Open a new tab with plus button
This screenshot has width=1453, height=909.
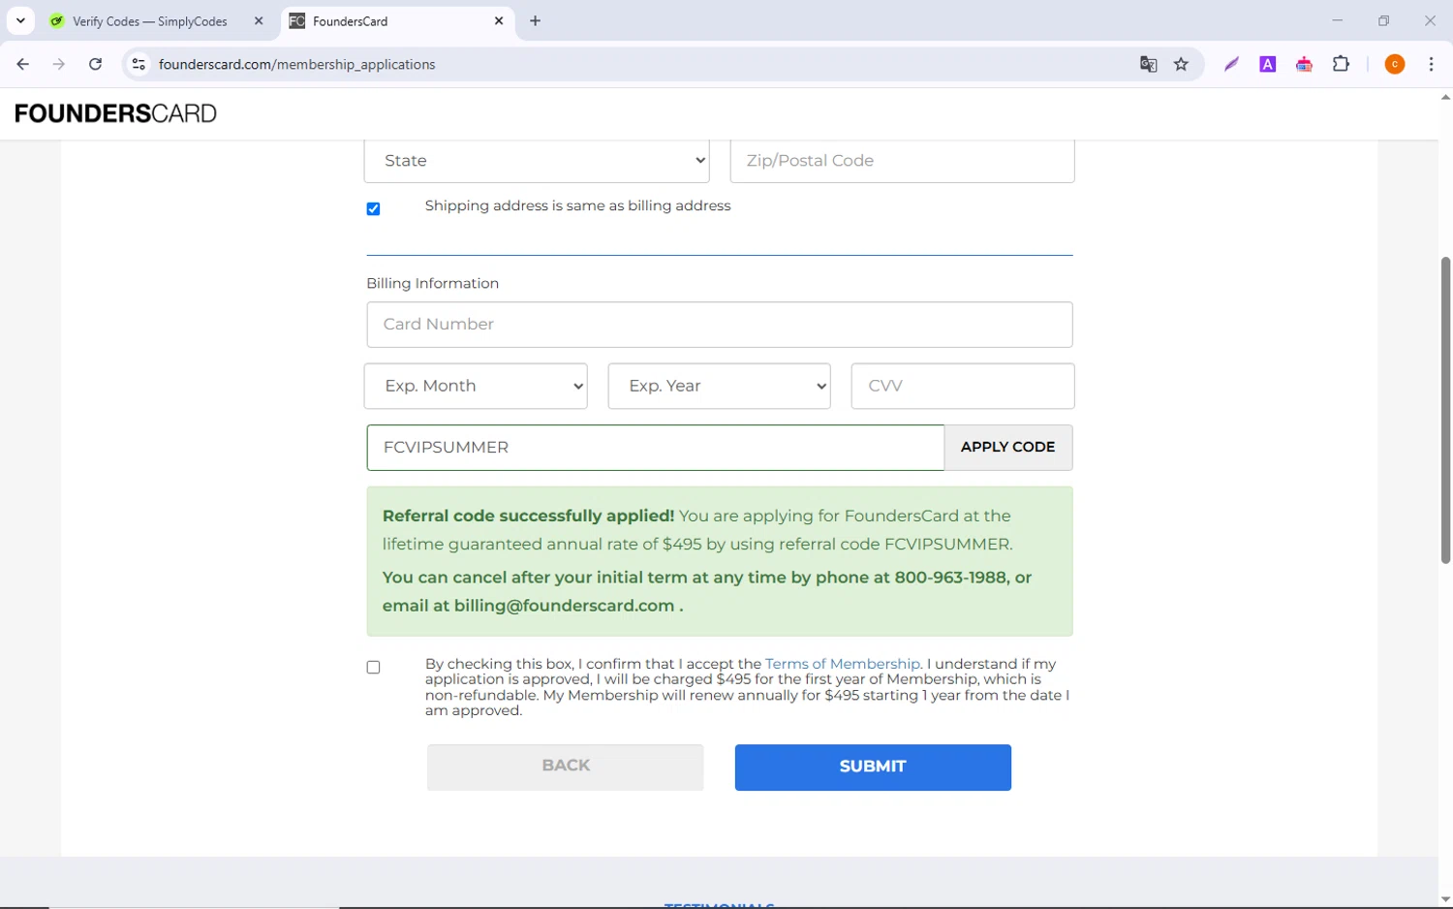click(x=535, y=20)
